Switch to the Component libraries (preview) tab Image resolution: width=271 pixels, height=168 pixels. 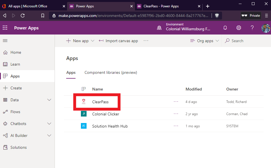[111, 73]
